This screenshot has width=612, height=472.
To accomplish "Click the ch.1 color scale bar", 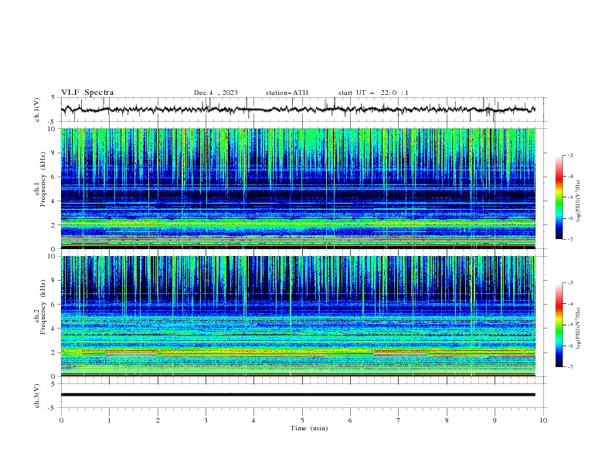I will tap(559, 197).
